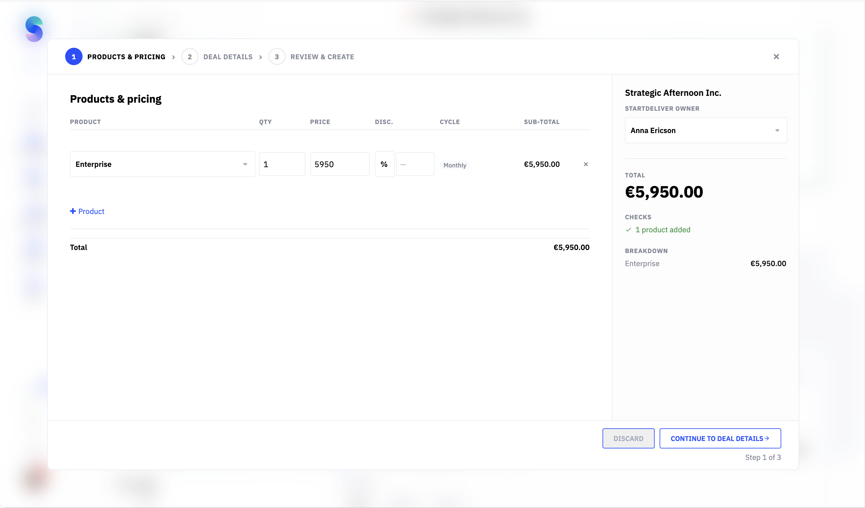
Task: Click the StartDeliver logo icon
Action: click(x=34, y=29)
